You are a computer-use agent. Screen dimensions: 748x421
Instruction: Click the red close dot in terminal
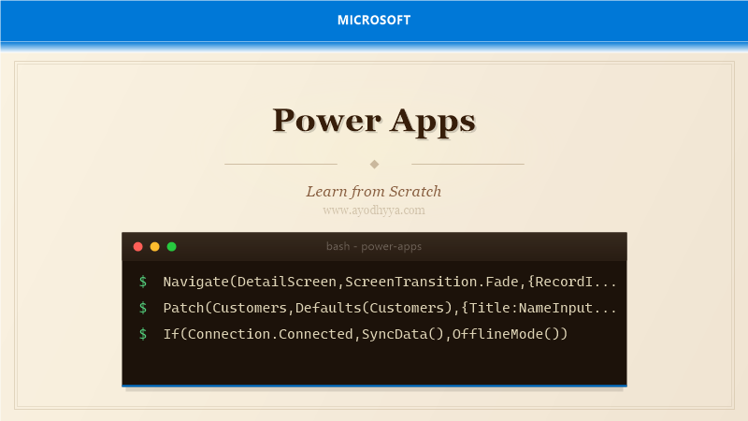point(137,247)
